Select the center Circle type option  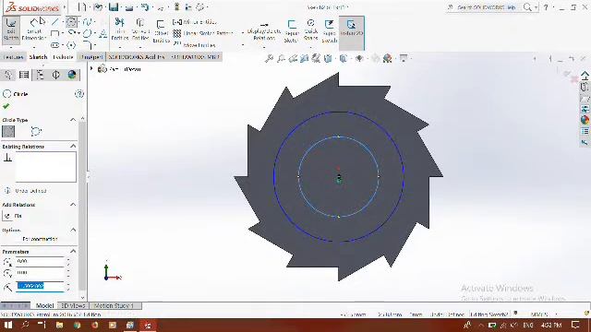[x=8, y=131]
